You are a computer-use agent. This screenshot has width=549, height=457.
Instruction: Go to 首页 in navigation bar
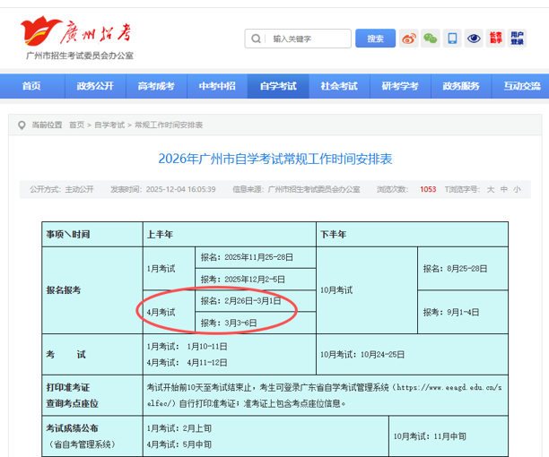pyautogui.click(x=32, y=86)
